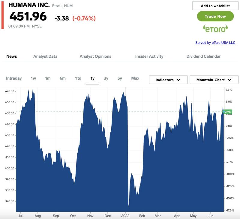Open the Indicators dropdown

click(x=168, y=80)
